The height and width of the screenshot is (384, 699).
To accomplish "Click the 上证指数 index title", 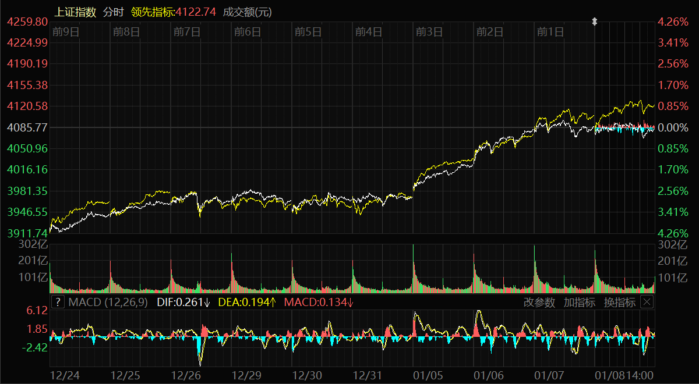I will 75,12.
